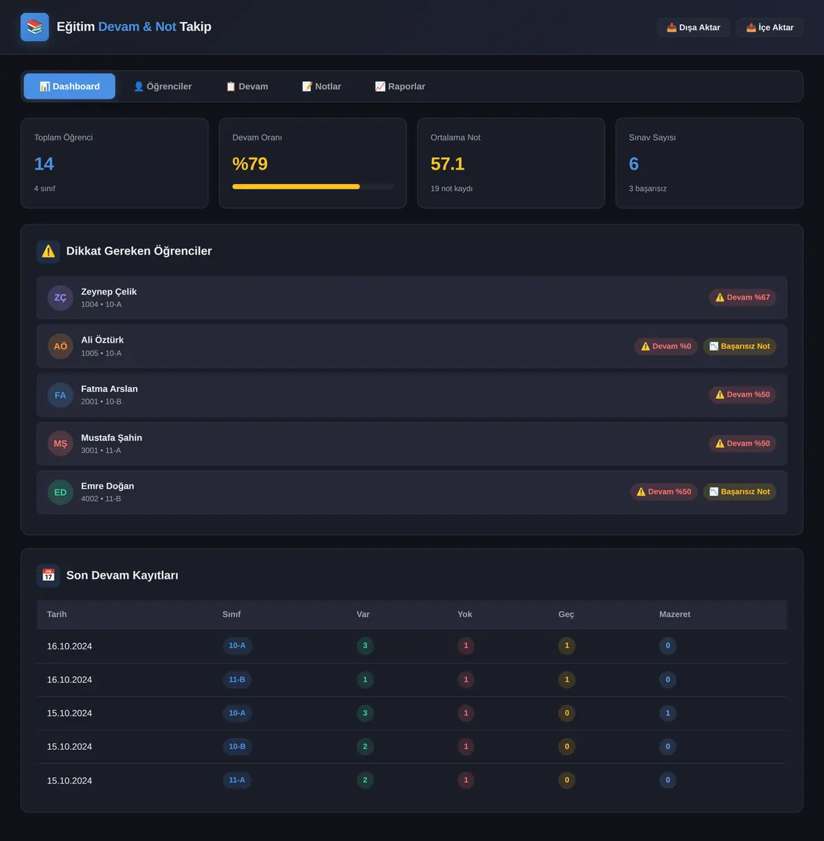
Task: Click Ali Öztürk's Başarısız Not badge
Action: click(x=740, y=346)
